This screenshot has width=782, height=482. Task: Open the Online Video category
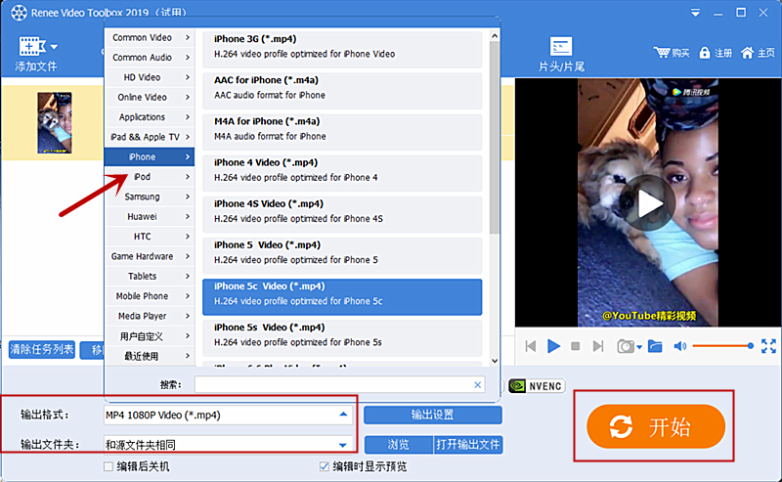[x=150, y=98]
